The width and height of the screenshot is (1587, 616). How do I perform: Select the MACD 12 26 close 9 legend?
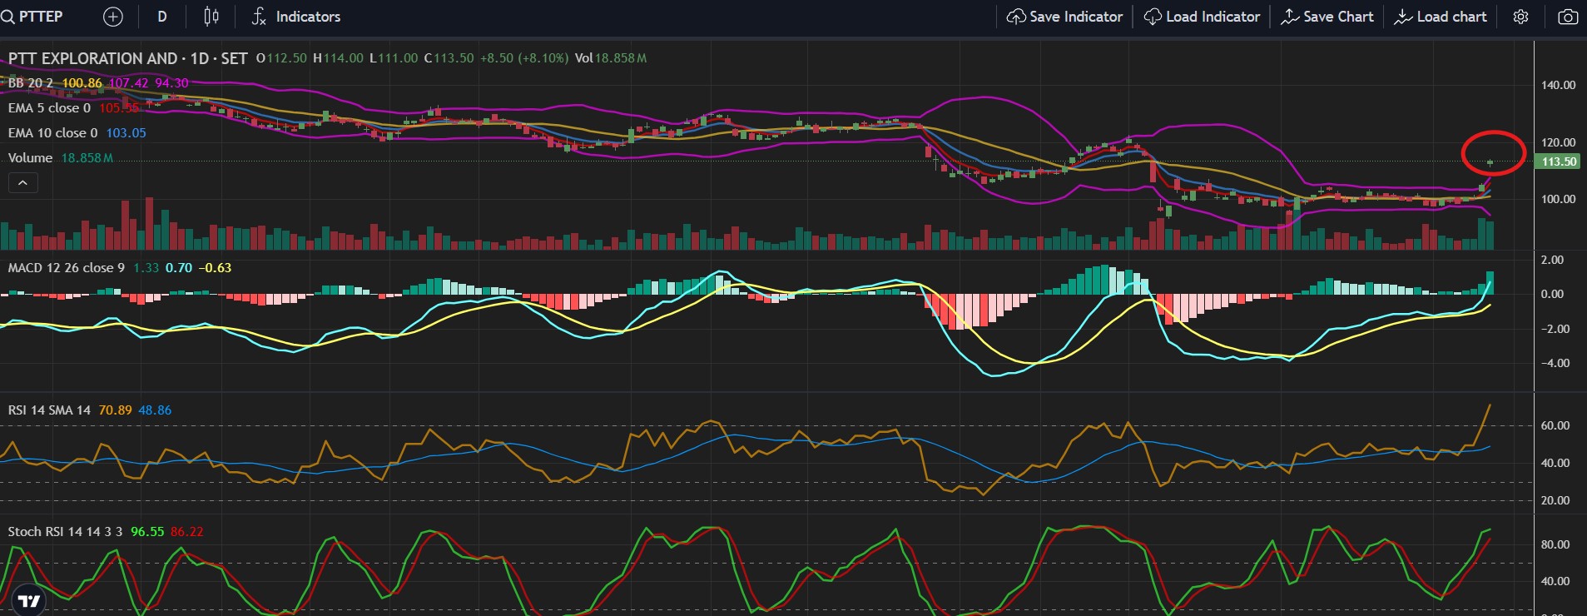click(x=67, y=268)
